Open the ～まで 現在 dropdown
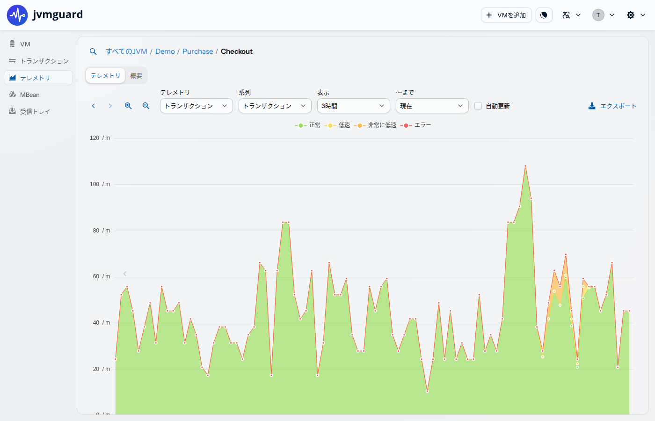Screen dimensions: 655x421 [432, 106]
